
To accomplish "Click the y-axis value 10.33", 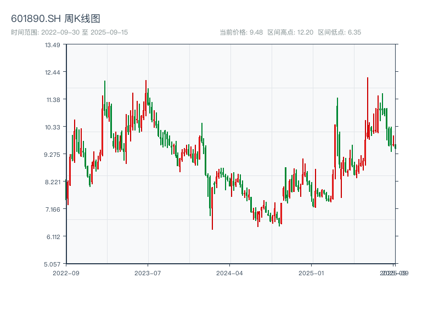I will [x=52, y=127].
